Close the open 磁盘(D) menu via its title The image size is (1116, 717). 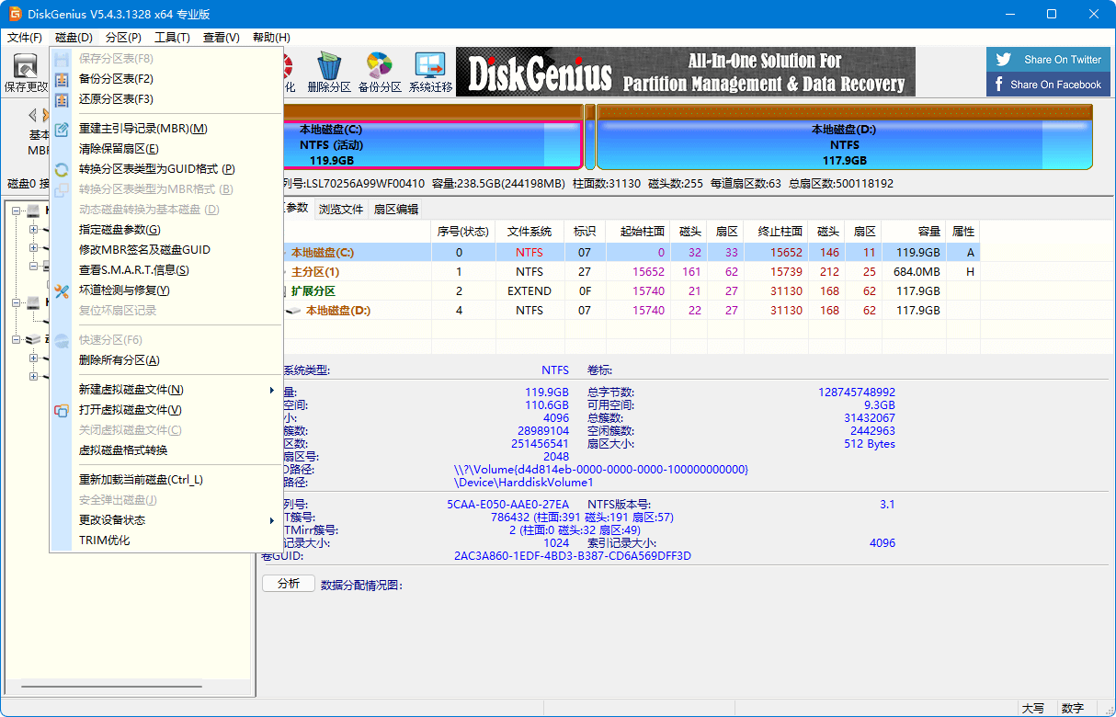pyautogui.click(x=74, y=38)
